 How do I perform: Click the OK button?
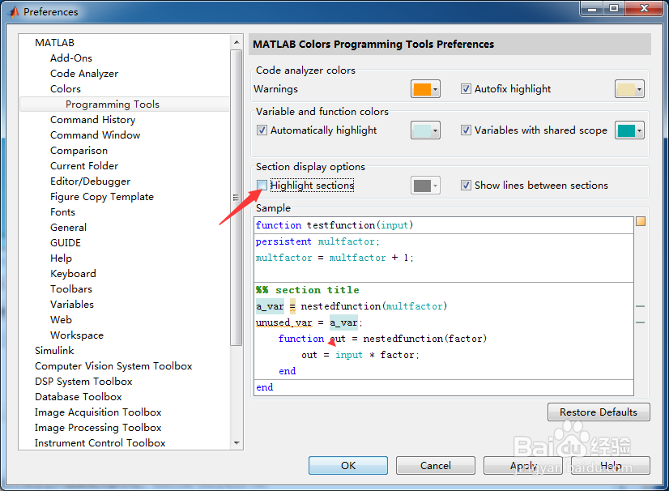[348, 465]
